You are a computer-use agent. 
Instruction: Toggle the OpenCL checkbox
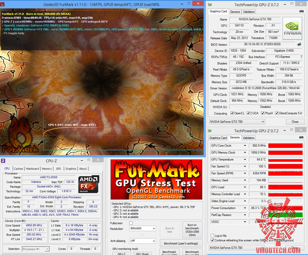click(x=232, y=113)
